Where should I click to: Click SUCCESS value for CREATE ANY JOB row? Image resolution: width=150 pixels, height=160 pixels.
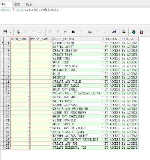click(112, 144)
